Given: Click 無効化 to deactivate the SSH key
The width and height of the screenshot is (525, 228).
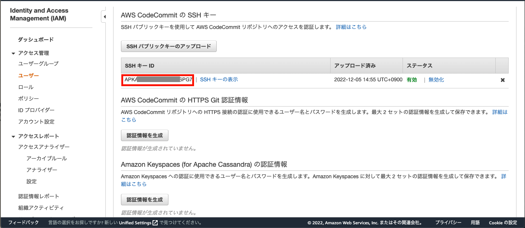Looking at the screenshot, I should tap(436, 80).
